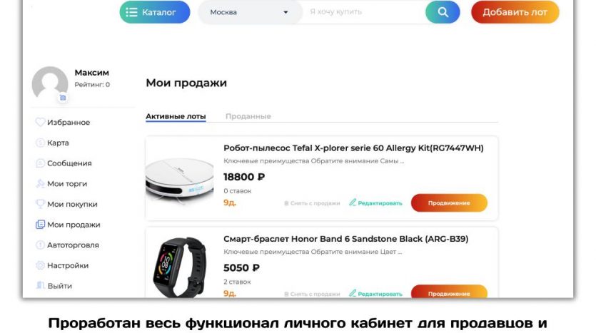
Task: Click the heart icon next to Избранное
Action: coord(40,122)
